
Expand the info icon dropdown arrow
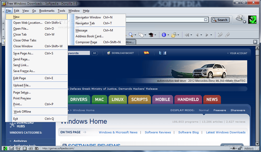coord(168,35)
